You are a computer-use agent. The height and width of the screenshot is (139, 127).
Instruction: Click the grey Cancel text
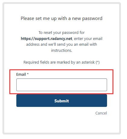point(101,113)
